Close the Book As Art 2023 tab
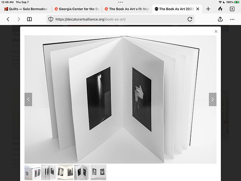The width and height of the screenshot is (241, 181). pyautogui.click(x=198, y=9)
